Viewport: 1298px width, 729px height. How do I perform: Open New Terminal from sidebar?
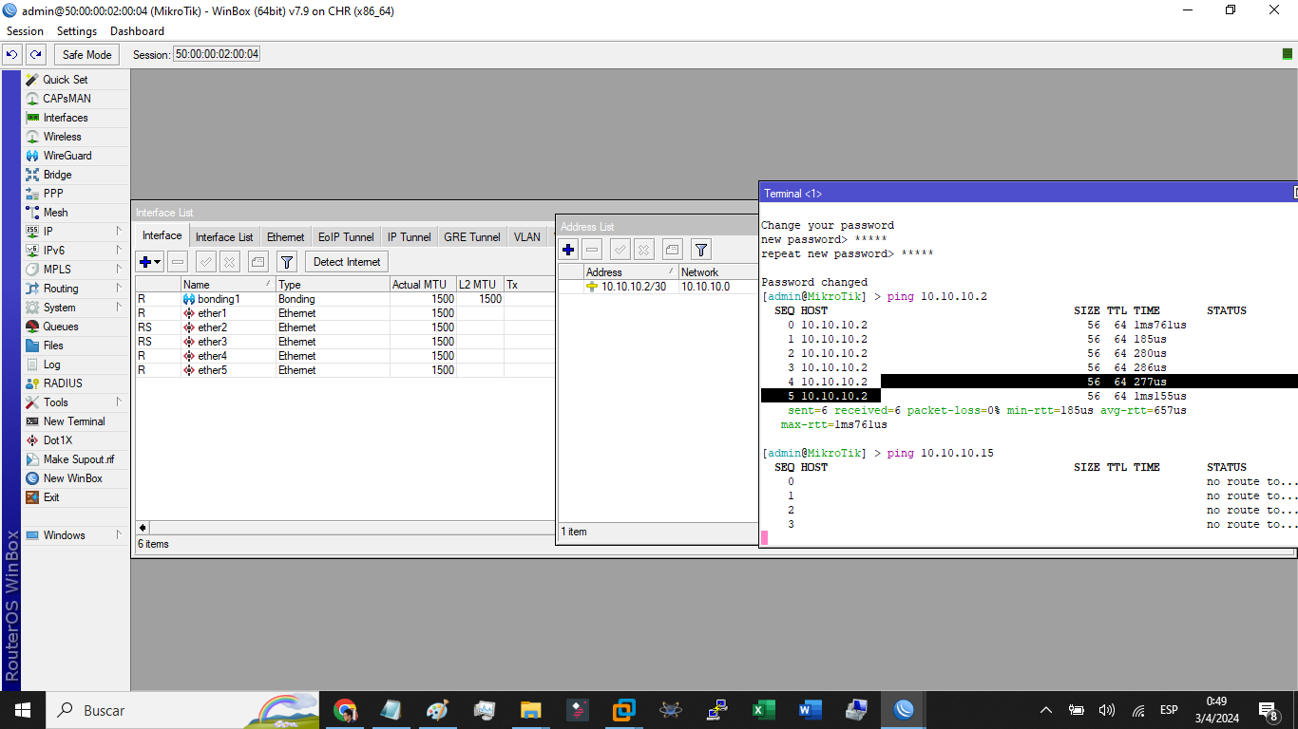[74, 421]
